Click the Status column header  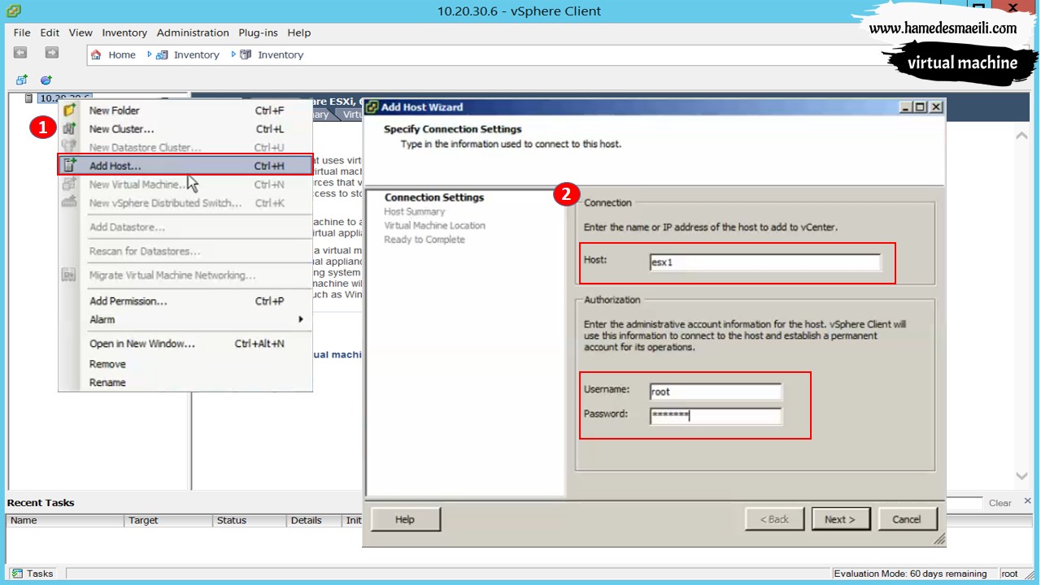[250, 520]
